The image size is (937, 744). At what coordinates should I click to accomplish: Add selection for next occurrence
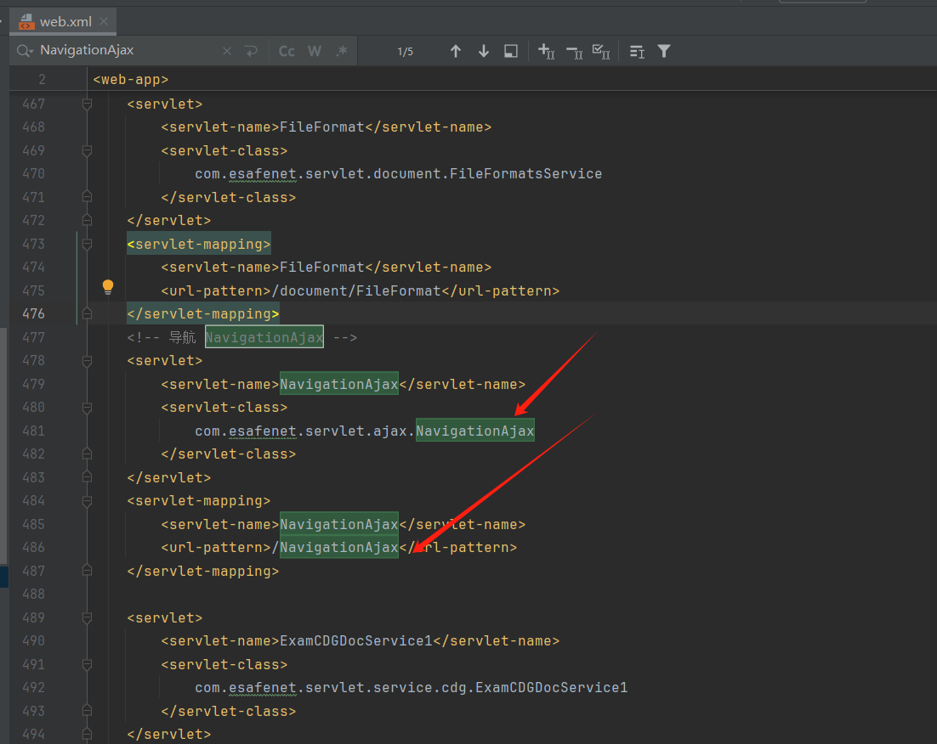[547, 51]
